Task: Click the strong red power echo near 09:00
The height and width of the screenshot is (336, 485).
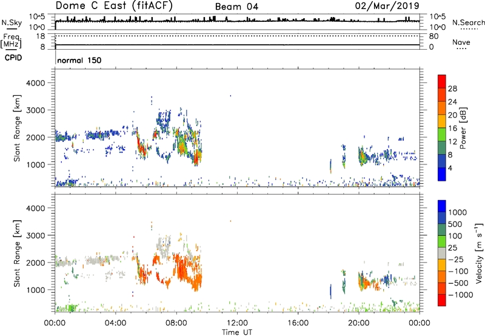Action: coord(196,160)
